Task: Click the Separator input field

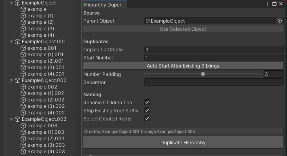Action: pyautogui.click(x=214, y=82)
